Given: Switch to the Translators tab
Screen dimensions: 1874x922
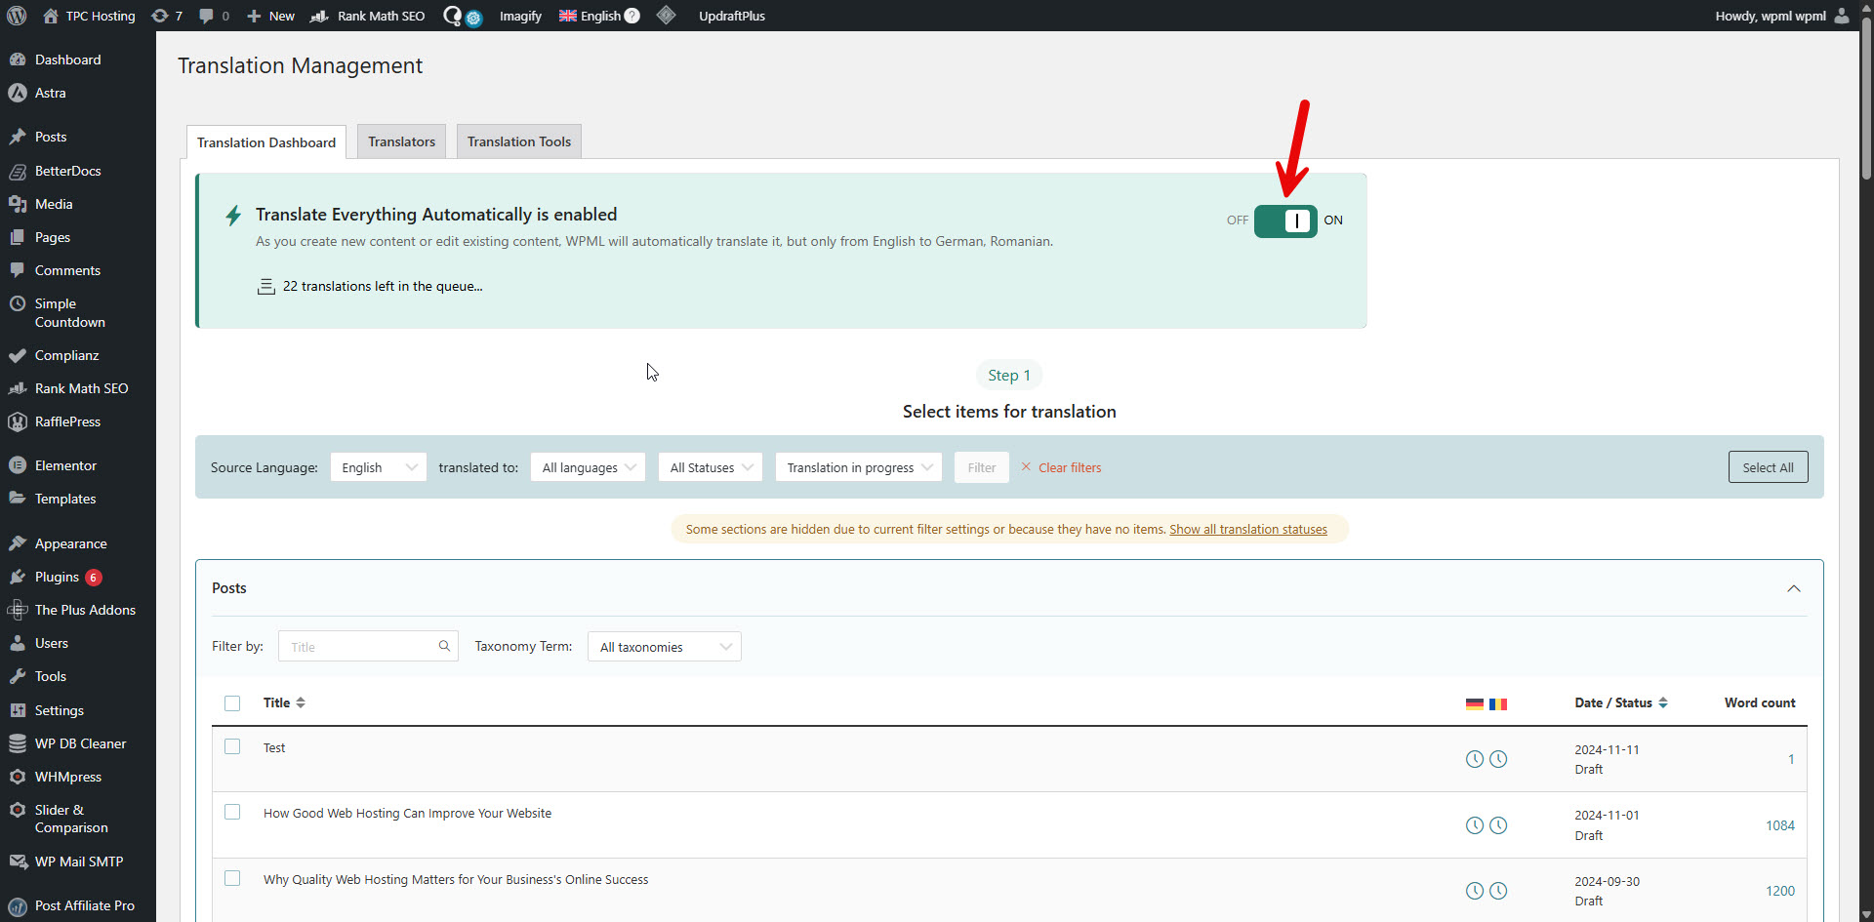Looking at the screenshot, I should 401,141.
